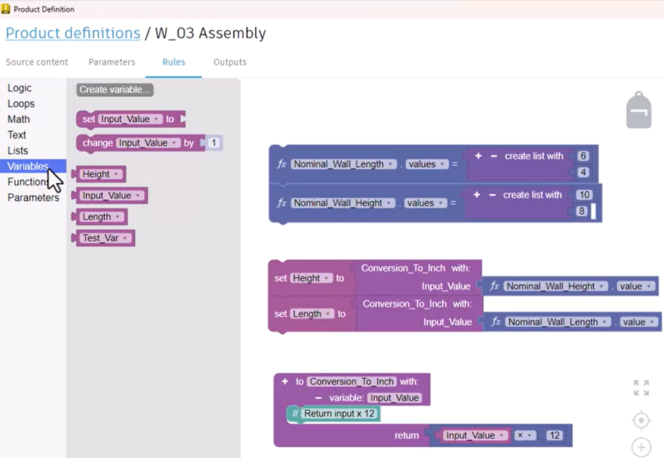Click the fx icon on Nominal_Wall_Length value block
Screen dimensions: 664x458
pos(496,321)
